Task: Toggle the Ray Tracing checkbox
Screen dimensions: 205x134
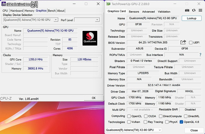Action: pos(145,122)
